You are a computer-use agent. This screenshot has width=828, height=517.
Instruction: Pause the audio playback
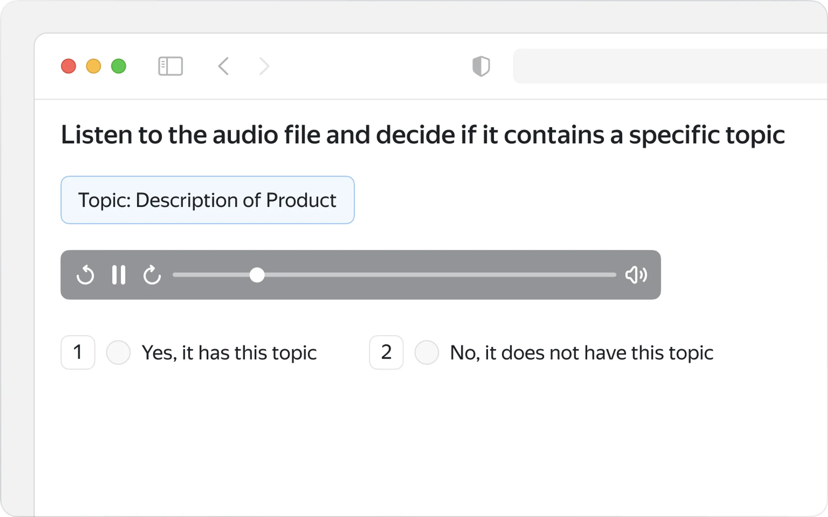(x=119, y=275)
